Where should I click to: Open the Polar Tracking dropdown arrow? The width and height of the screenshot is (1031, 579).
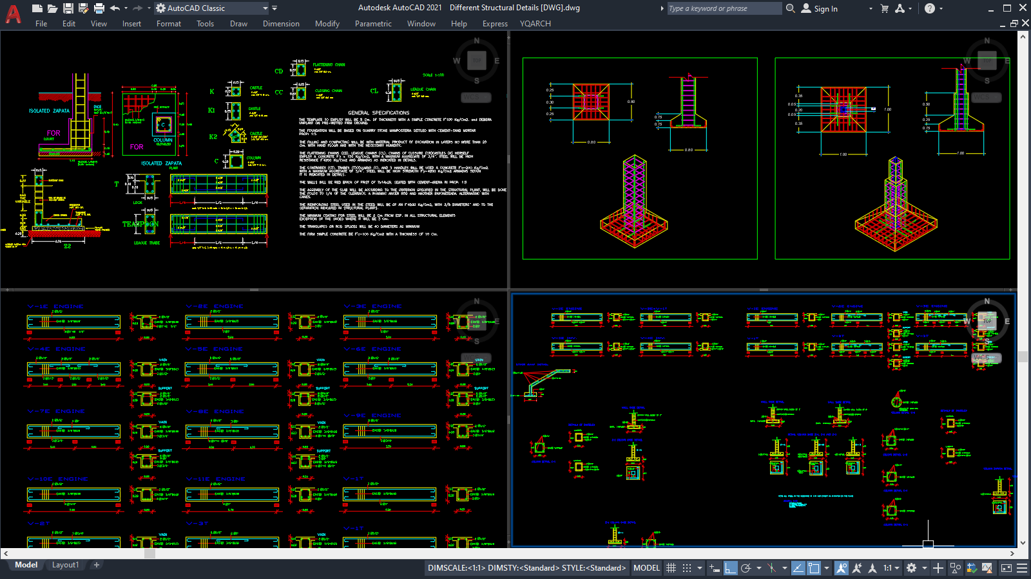pos(759,568)
